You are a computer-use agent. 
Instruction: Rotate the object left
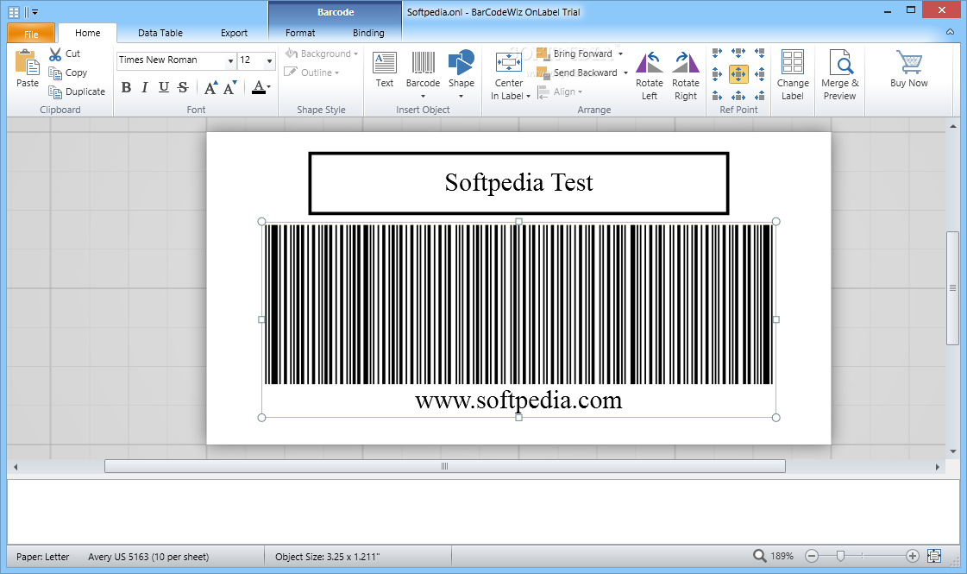(650, 75)
